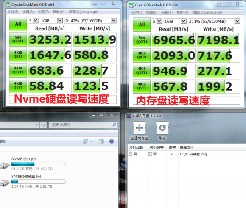246x208 pixels.
Task: Click the Create RAM disk plus icon
Action: point(139,128)
